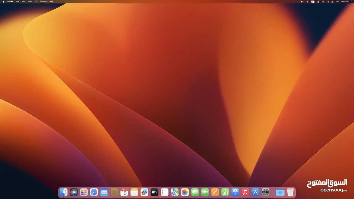Open the Edit menu

23,2
